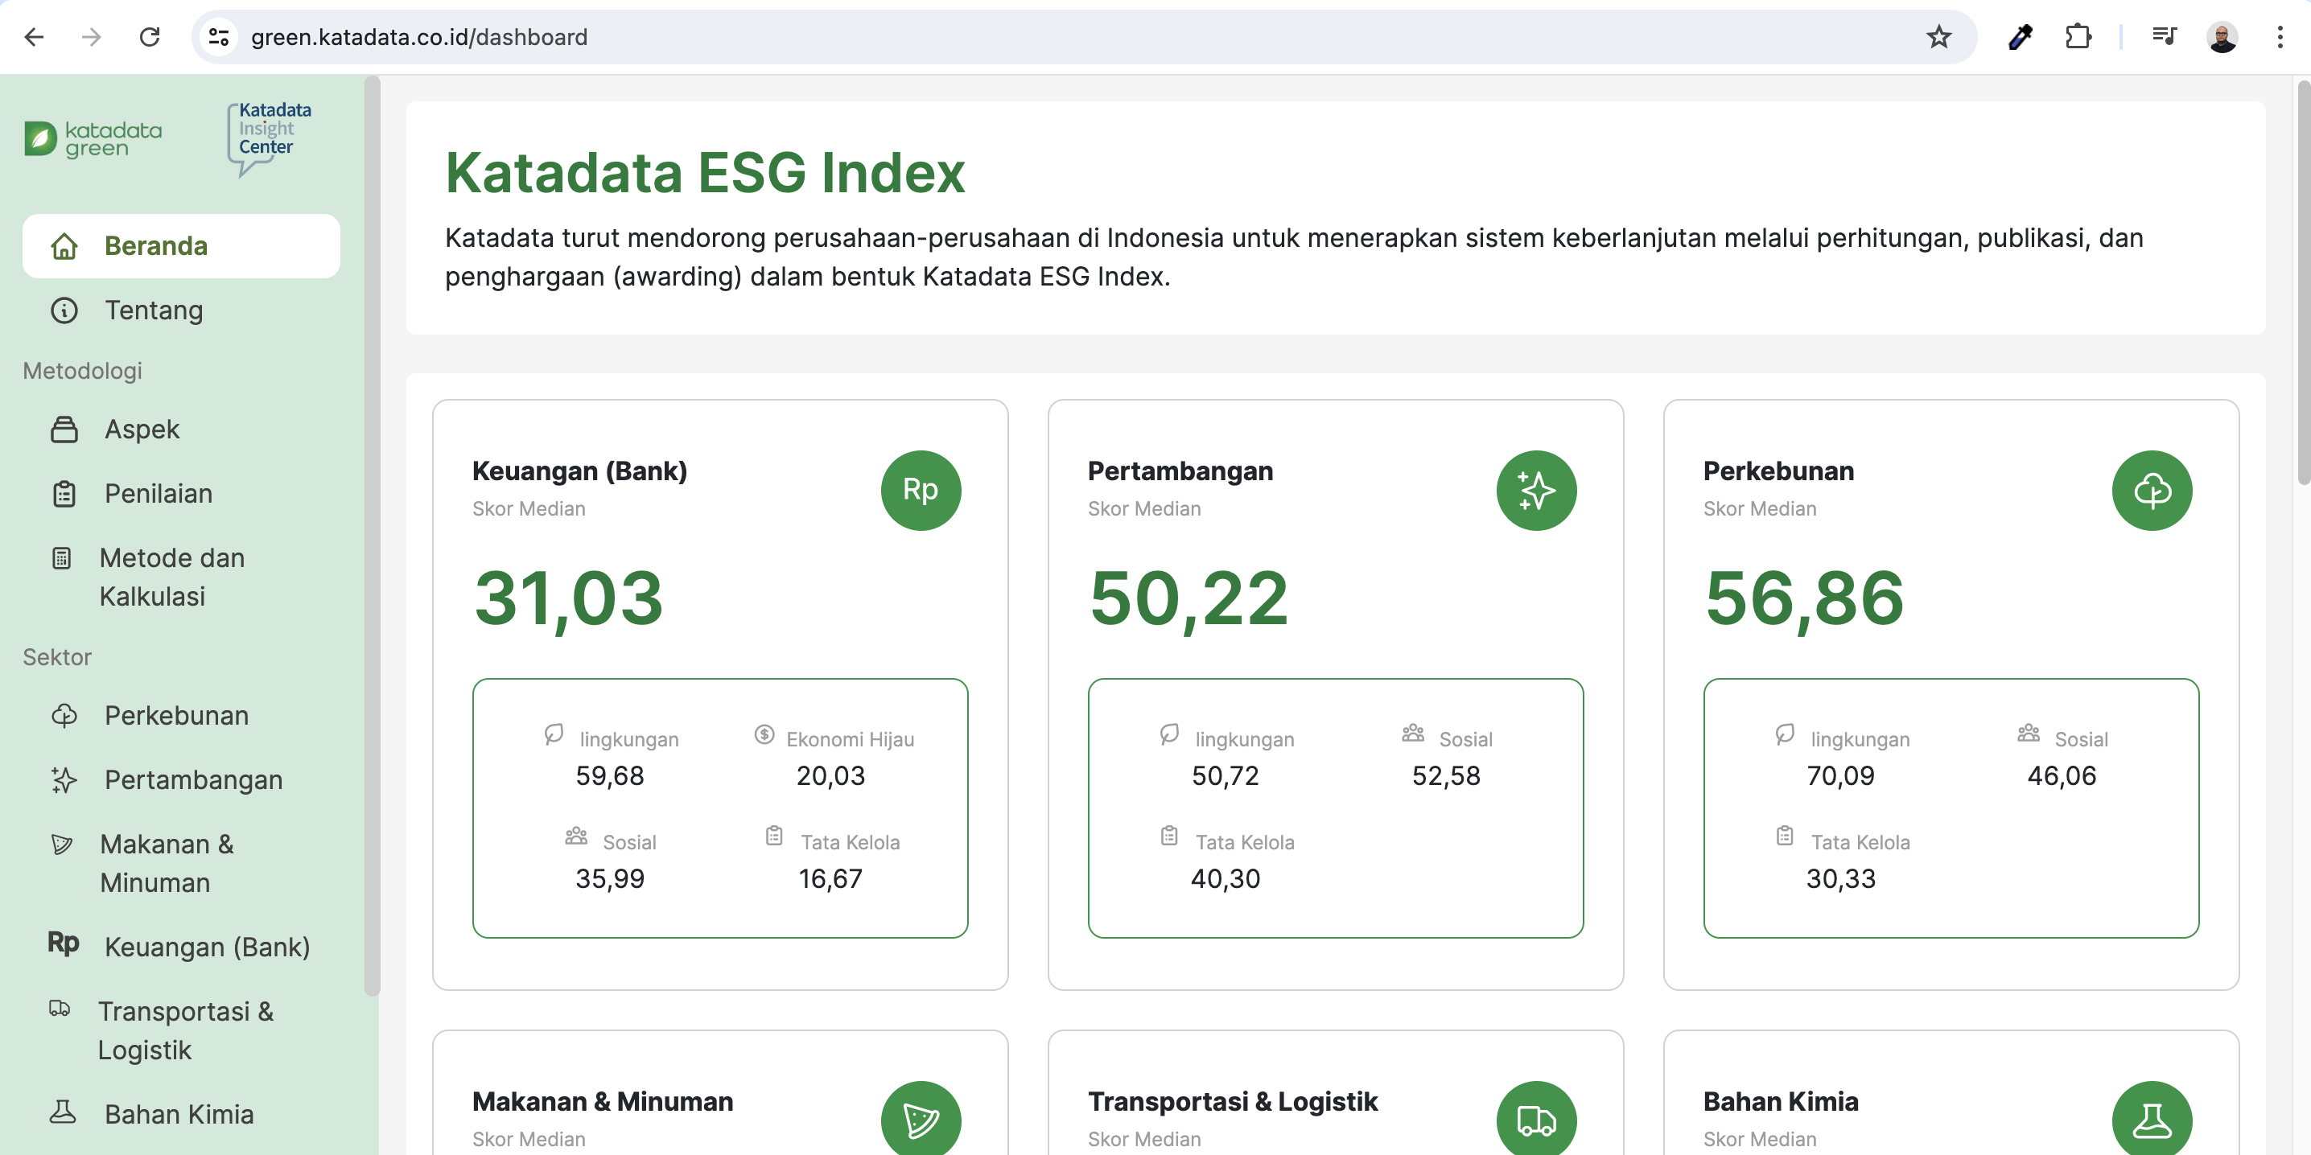Viewport: 2311px width, 1155px height.
Task: Click the Sosial value 35,99
Action: [610, 879]
